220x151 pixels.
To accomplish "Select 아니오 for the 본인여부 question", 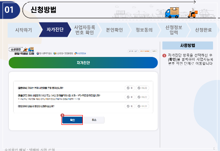I will [x=142, y=106].
